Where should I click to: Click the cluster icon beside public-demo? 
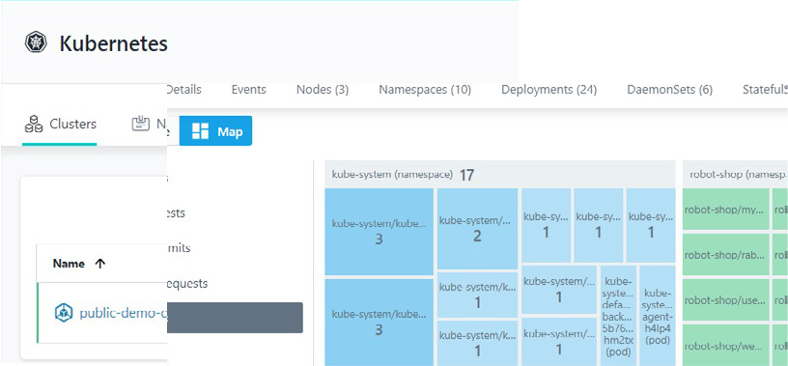pyautogui.click(x=64, y=313)
